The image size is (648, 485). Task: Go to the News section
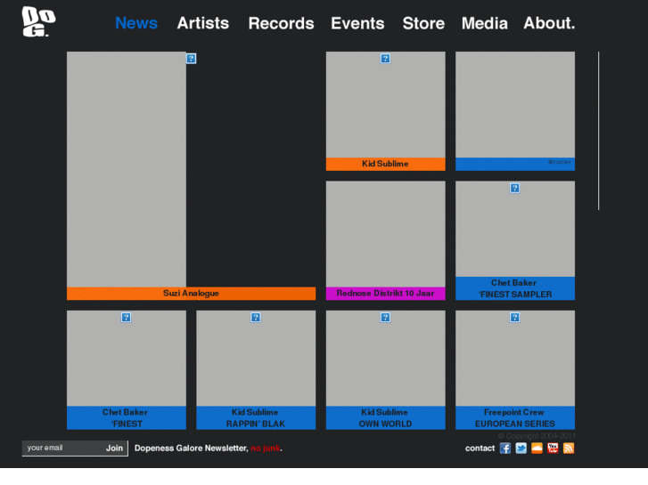(x=136, y=23)
